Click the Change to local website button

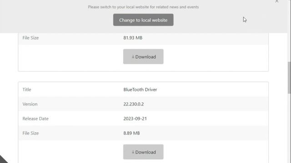pos(143,20)
